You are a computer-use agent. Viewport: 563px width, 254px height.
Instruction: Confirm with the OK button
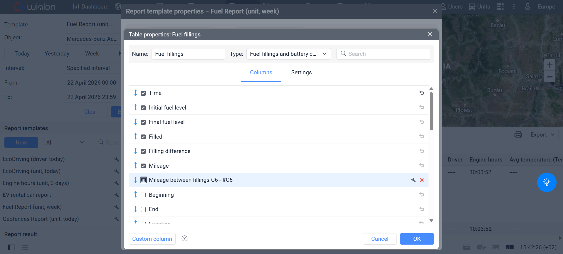pyautogui.click(x=417, y=239)
